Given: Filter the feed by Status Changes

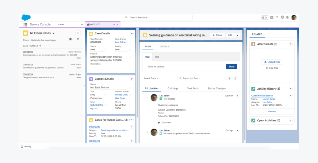Looking at the screenshot, I should [217, 89].
